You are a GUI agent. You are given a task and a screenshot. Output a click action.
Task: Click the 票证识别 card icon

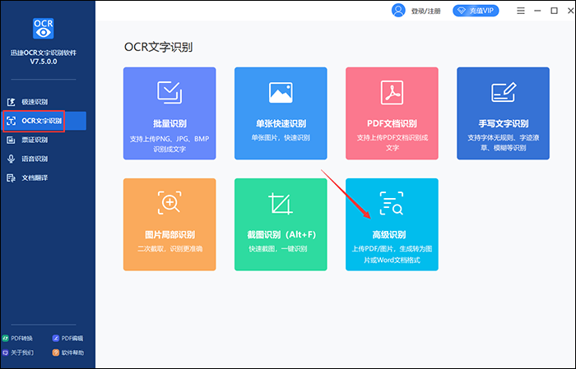(11, 140)
